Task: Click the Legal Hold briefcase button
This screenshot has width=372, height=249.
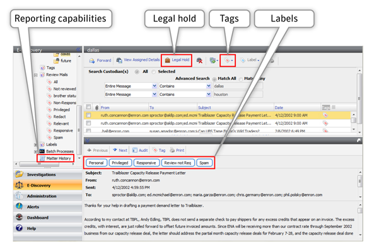Action: point(177,60)
